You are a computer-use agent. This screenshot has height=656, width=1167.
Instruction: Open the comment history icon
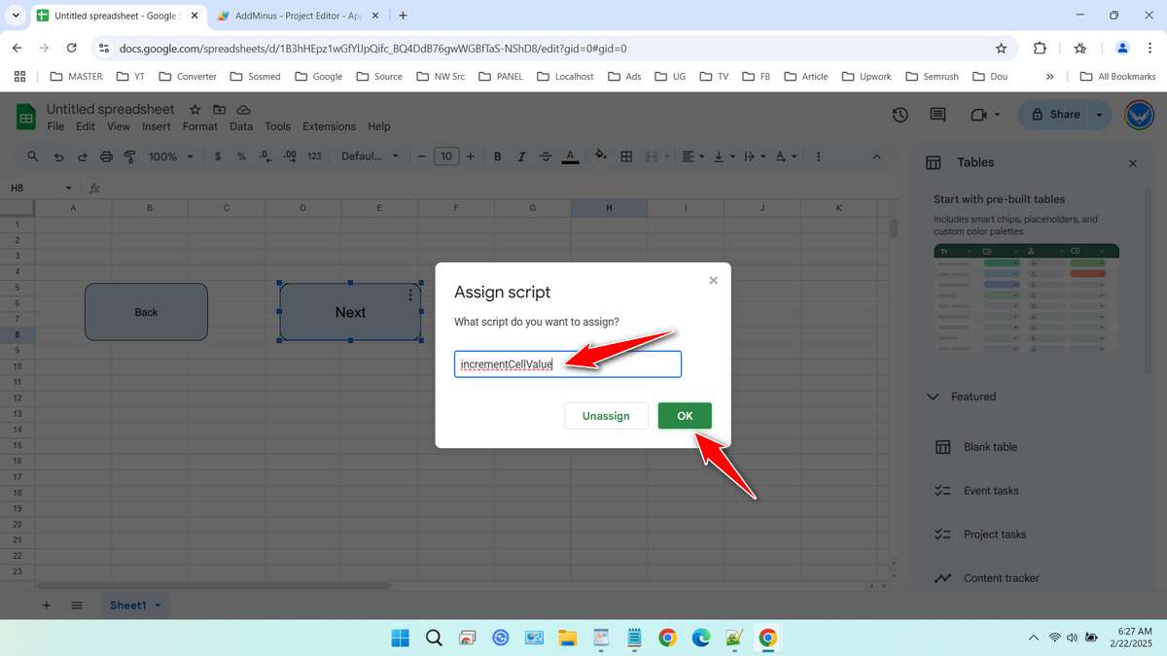tap(937, 115)
